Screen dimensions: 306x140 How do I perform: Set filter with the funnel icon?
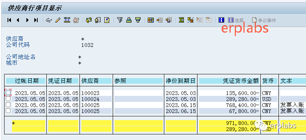[x=120, y=20]
